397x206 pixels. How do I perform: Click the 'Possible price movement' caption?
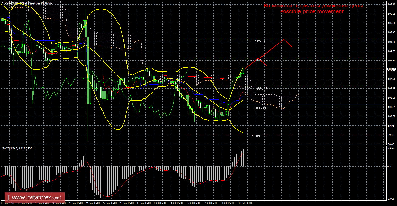point(312,12)
